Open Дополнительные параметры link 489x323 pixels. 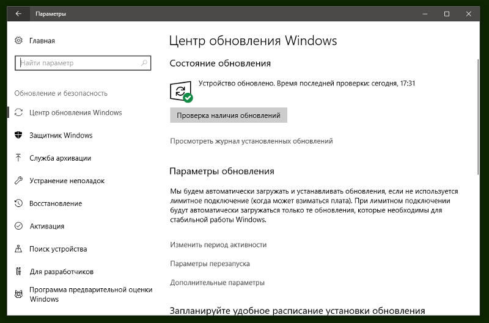(217, 283)
